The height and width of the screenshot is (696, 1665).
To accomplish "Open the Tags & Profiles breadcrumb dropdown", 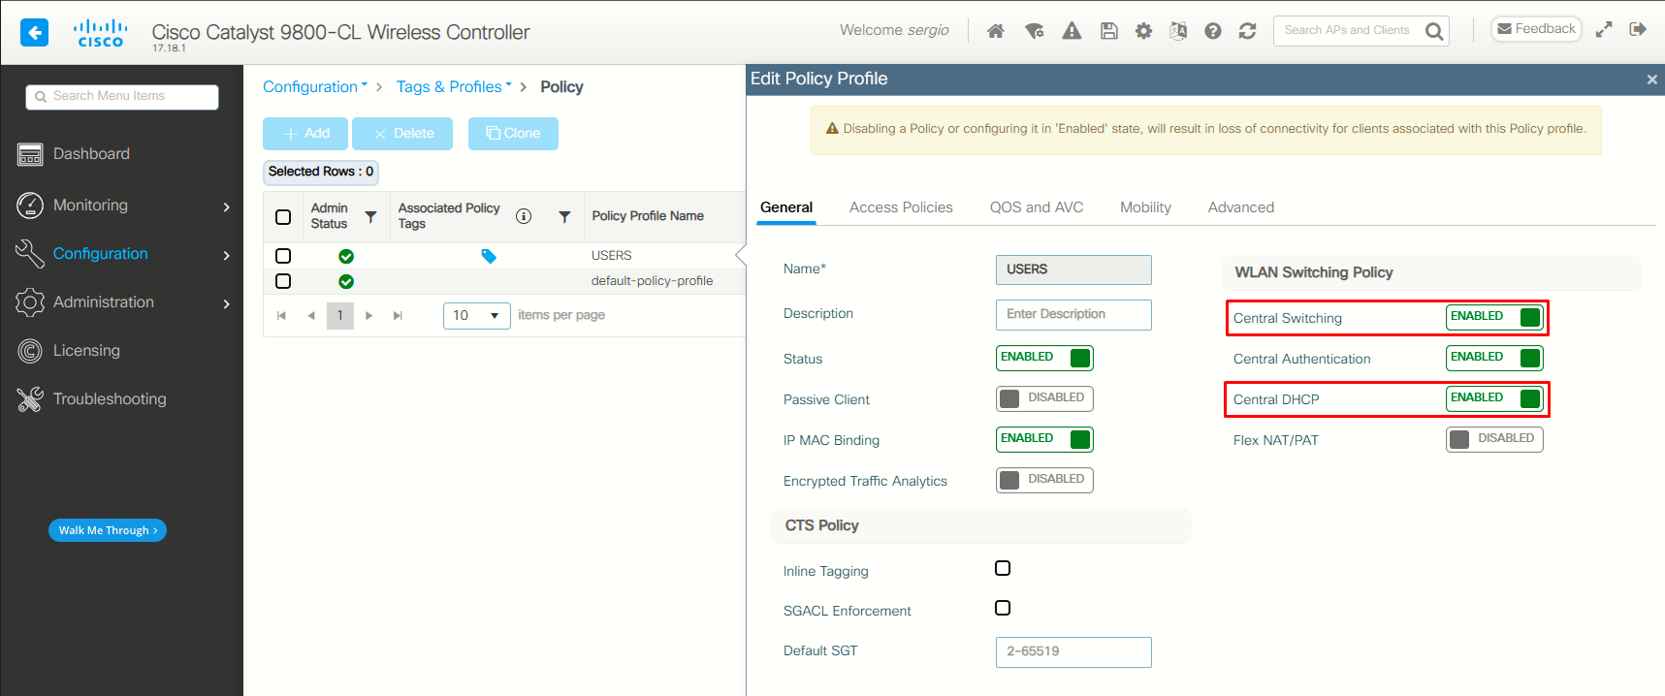I will (454, 87).
